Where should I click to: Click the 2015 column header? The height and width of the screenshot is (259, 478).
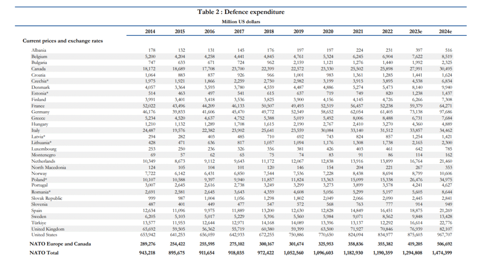click(180, 31)
